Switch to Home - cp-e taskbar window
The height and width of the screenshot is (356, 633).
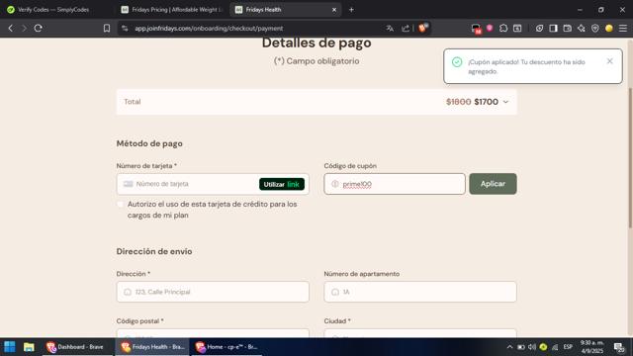[226, 347]
